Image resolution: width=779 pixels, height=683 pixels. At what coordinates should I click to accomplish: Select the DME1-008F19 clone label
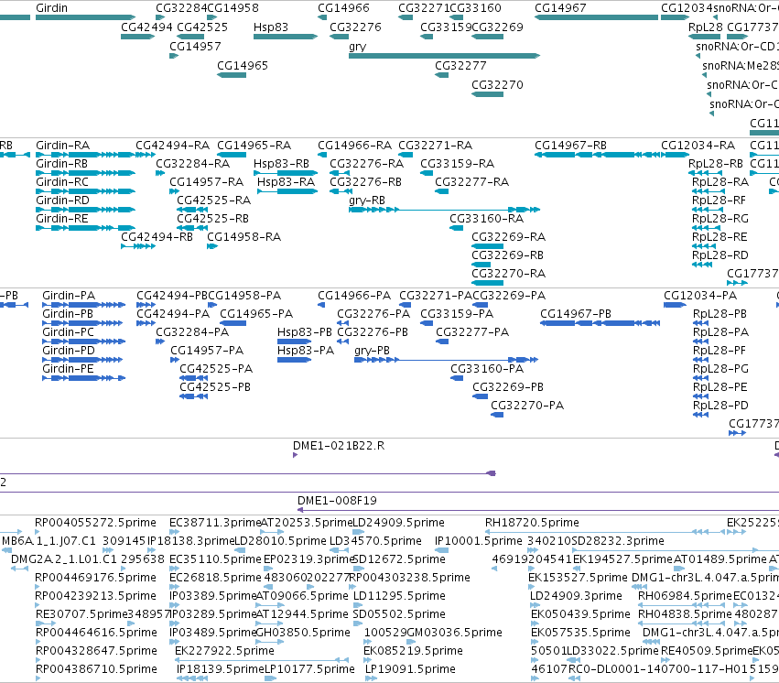click(x=337, y=501)
